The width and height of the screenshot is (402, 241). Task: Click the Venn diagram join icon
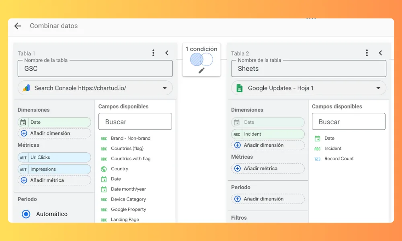(x=201, y=60)
